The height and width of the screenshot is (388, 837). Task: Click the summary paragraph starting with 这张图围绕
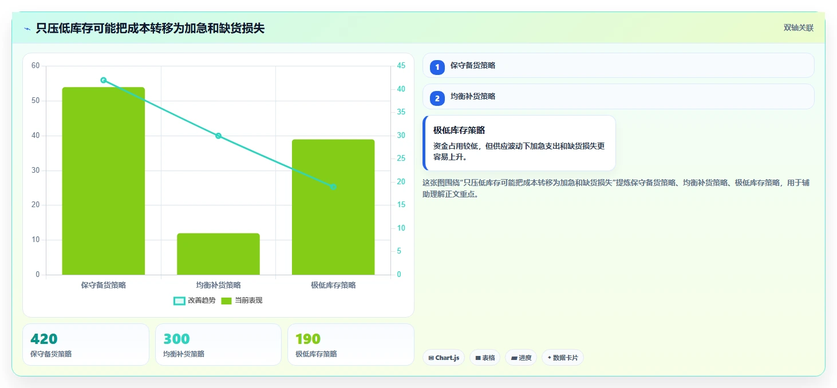[616, 188]
